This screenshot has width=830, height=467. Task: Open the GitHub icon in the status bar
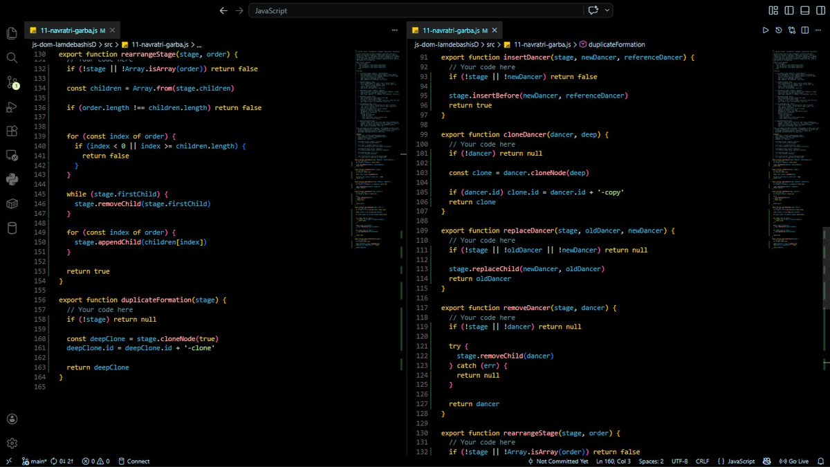(x=766, y=461)
